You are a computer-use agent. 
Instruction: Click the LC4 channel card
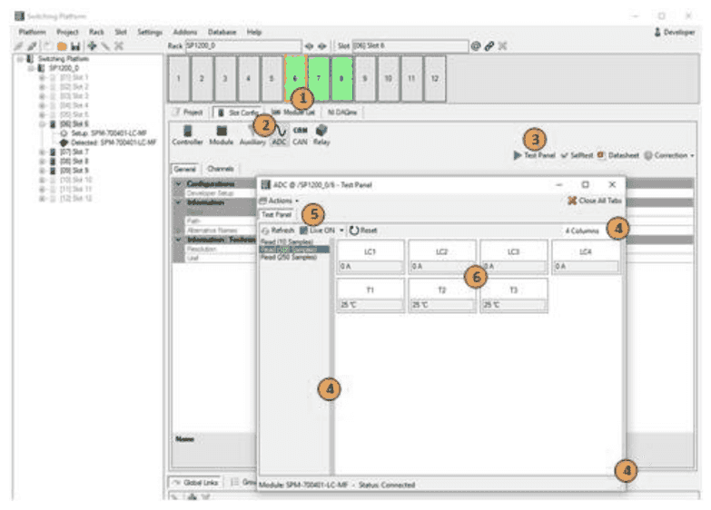(586, 257)
